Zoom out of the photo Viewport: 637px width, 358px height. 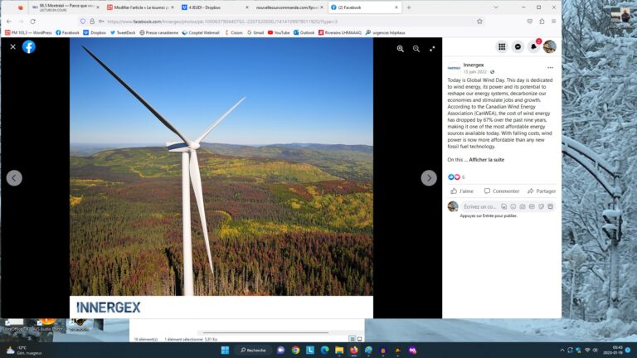click(x=416, y=49)
